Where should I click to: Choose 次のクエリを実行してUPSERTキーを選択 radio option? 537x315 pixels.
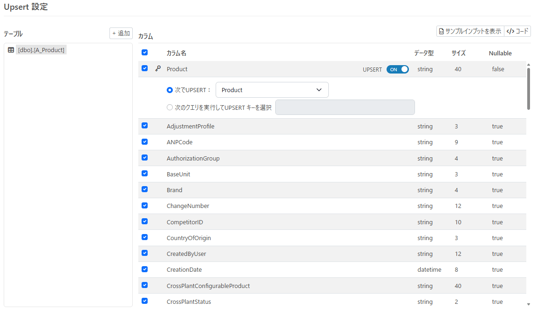click(170, 107)
